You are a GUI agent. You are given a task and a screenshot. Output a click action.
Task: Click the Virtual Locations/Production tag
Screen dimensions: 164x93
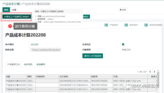click(46, 50)
